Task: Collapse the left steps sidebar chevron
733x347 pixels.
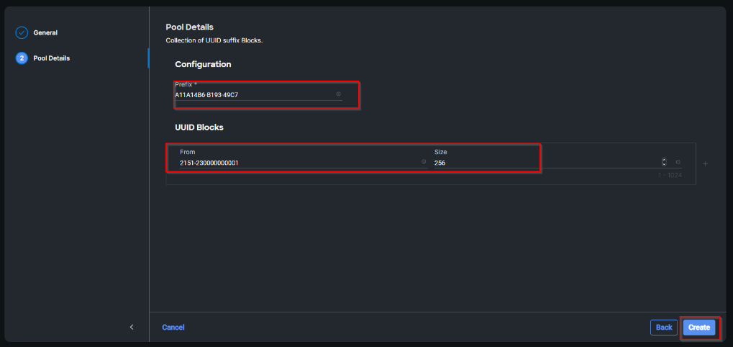Action: (x=132, y=327)
